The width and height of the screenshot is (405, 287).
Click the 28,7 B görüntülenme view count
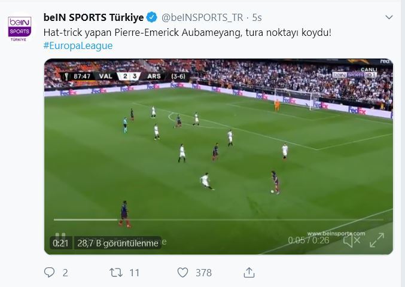(x=118, y=243)
